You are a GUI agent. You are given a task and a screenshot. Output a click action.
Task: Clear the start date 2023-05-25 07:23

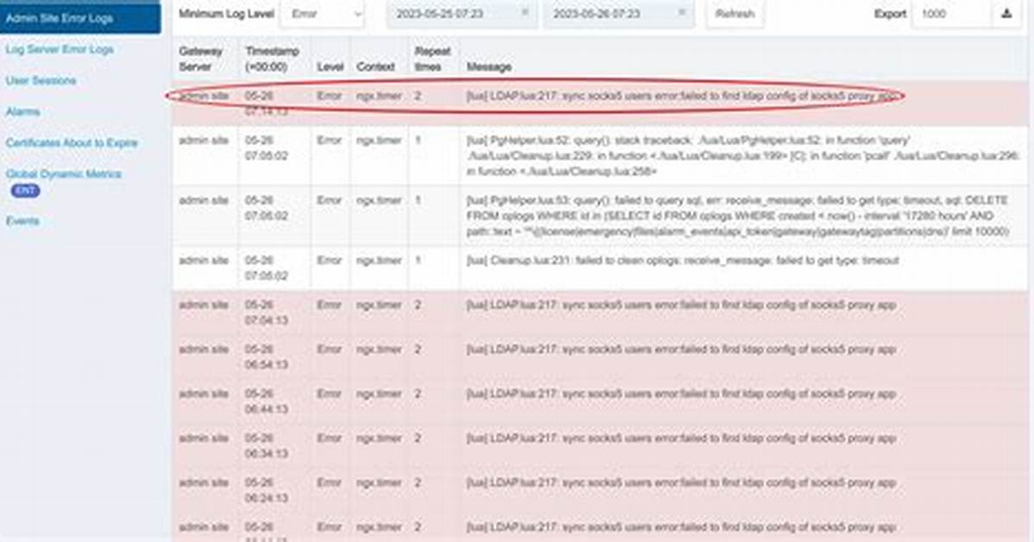[x=525, y=12]
